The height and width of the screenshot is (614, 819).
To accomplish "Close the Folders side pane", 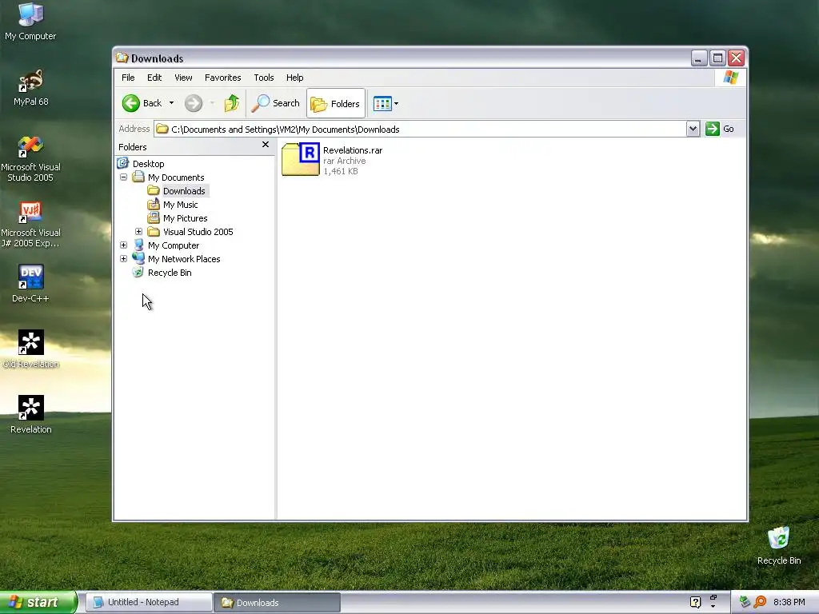I will [266, 145].
